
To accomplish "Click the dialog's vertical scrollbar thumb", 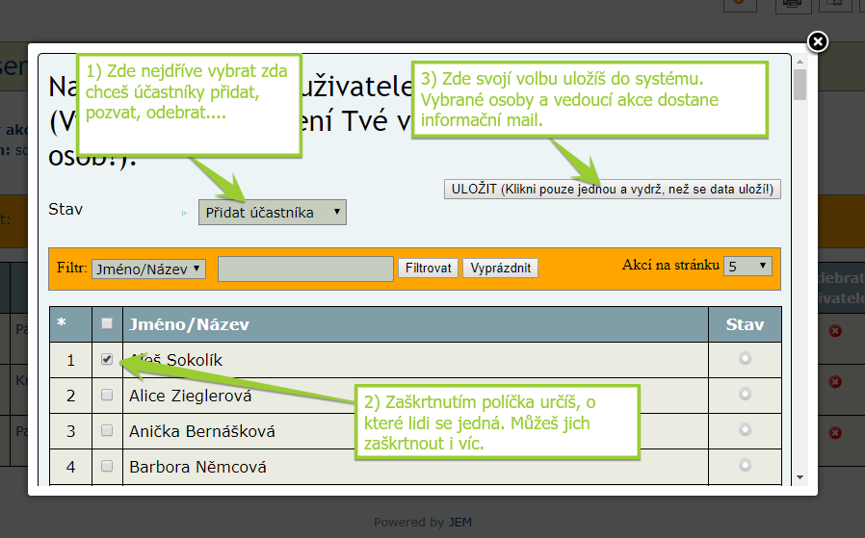I will pyautogui.click(x=799, y=85).
